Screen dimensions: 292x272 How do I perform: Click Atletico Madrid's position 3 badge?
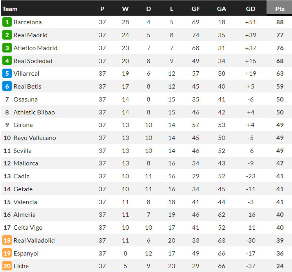[x=7, y=48]
